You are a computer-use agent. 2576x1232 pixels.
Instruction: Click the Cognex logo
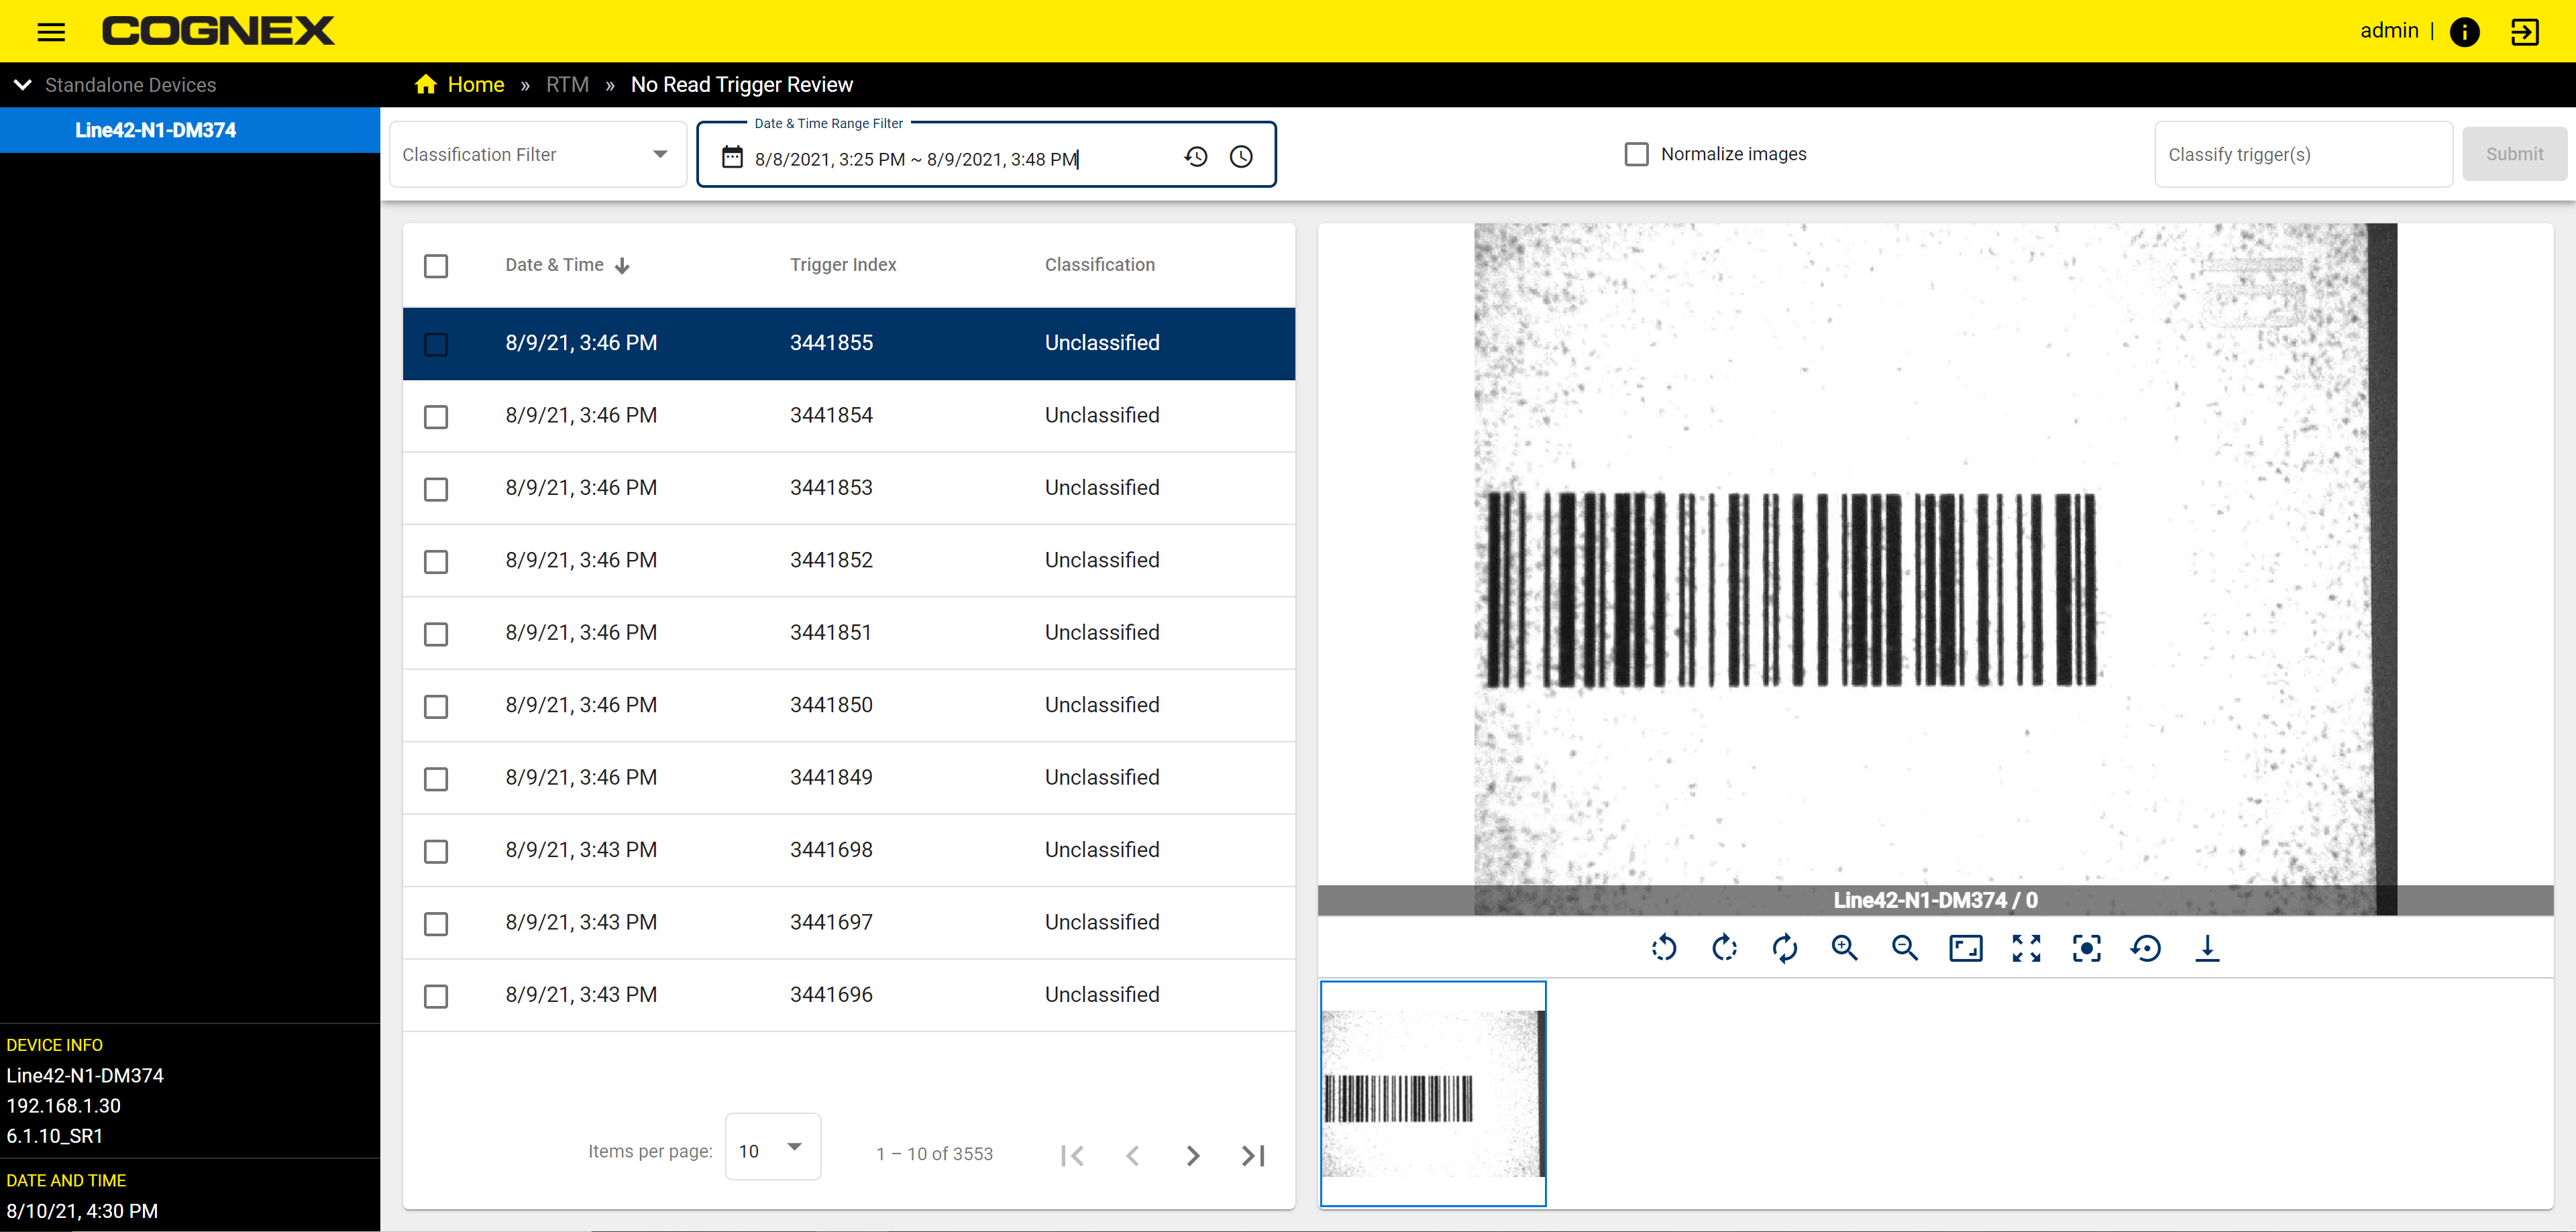coord(218,31)
